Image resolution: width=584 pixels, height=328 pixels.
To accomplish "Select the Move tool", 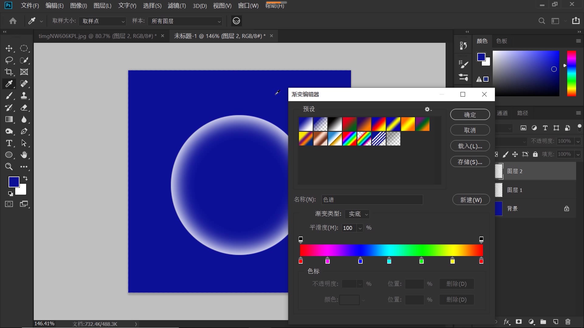I will point(9,48).
